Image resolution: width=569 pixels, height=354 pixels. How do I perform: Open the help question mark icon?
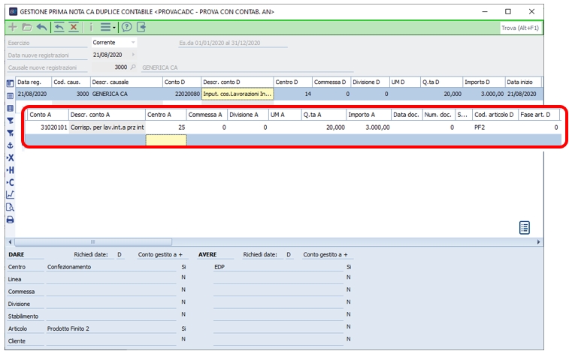(127, 27)
